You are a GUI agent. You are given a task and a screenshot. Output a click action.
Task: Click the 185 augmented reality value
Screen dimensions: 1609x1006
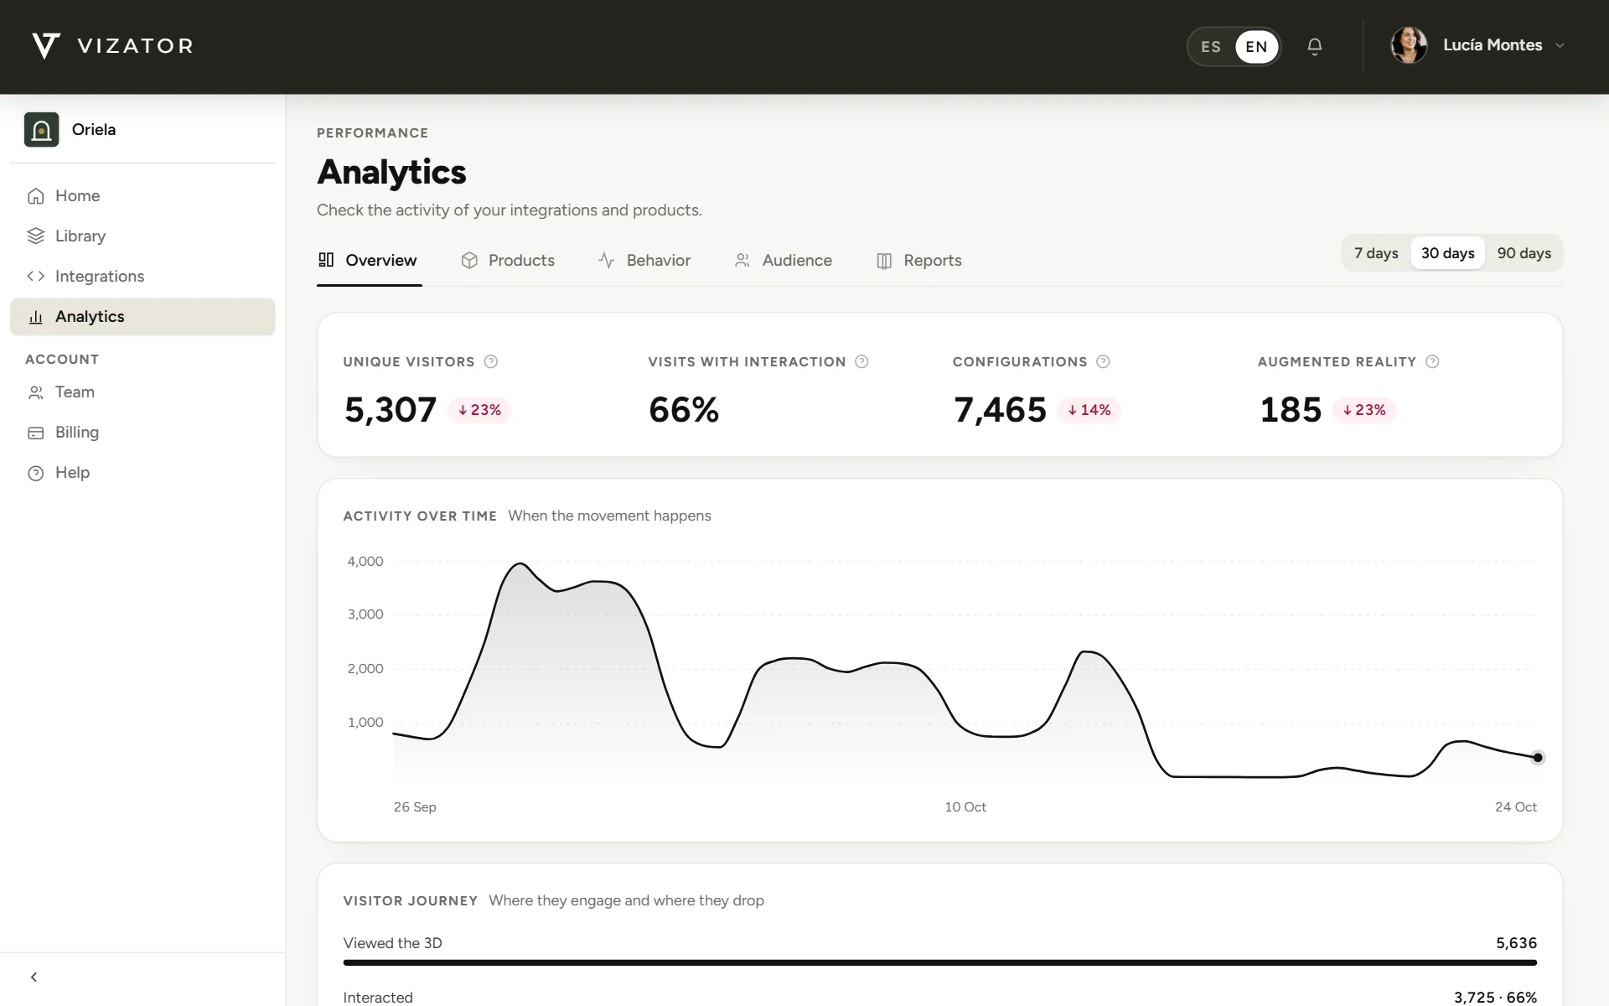pos(1291,410)
